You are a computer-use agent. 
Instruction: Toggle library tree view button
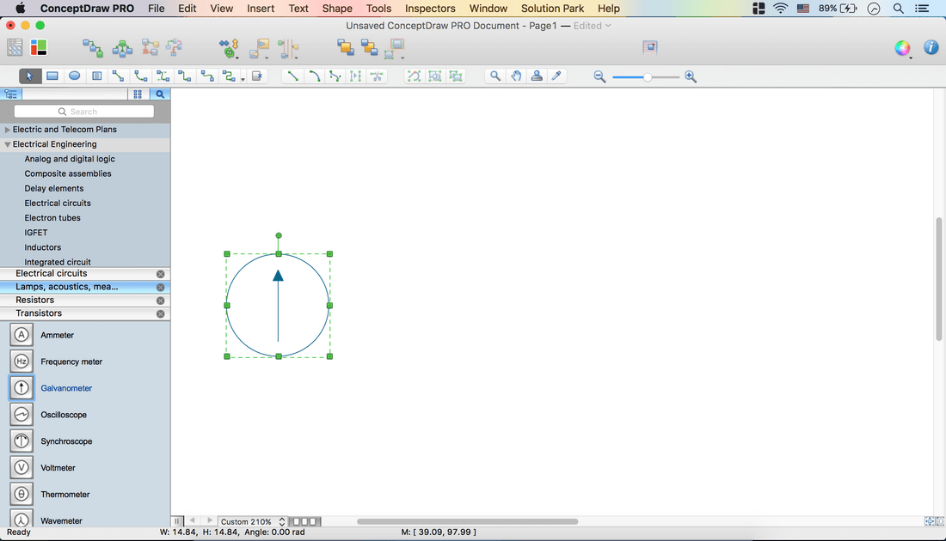tap(11, 94)
